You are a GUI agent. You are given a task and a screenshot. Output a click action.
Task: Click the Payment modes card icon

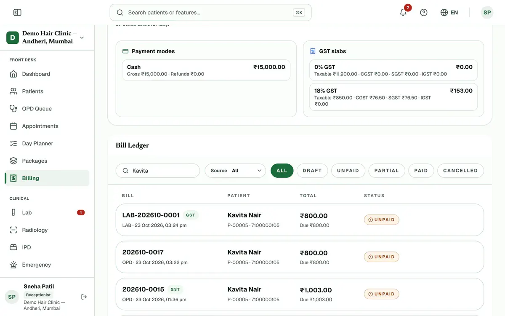pos(125,51)
